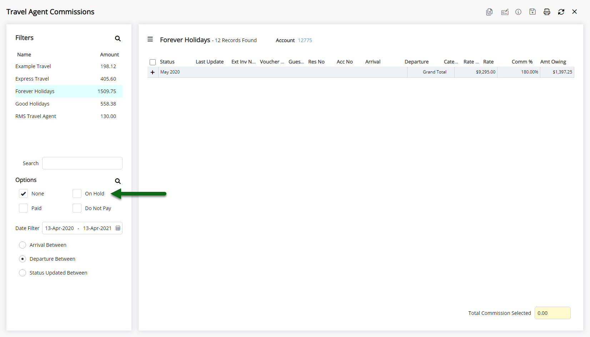The image size is (590, 337).
Task: Click the Arrival column header
Action: [373, 62]
